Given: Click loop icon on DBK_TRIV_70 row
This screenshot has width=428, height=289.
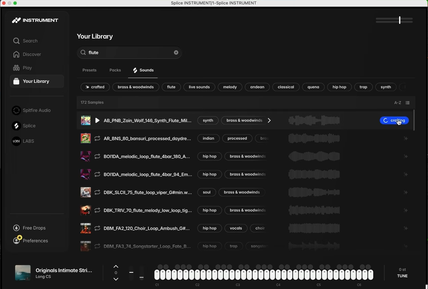Looking at the screenshot, I should click(x=97, y=210).
